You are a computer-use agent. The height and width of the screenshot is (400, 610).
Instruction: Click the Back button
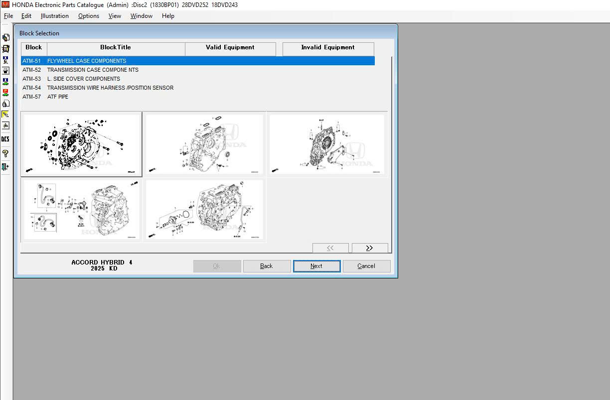(267, 266)
